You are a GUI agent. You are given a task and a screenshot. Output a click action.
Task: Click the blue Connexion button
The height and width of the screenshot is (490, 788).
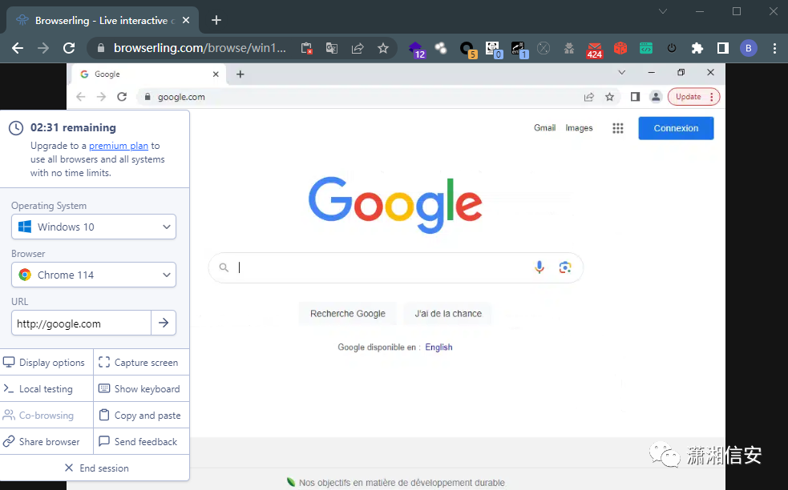pos(676,128)
